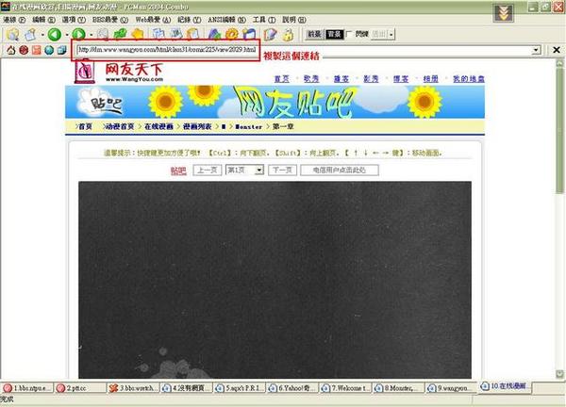This screenshot has height=407, width=566.
Task: Click Monster breadcrumb link
Action: click(x=249, y=127)
